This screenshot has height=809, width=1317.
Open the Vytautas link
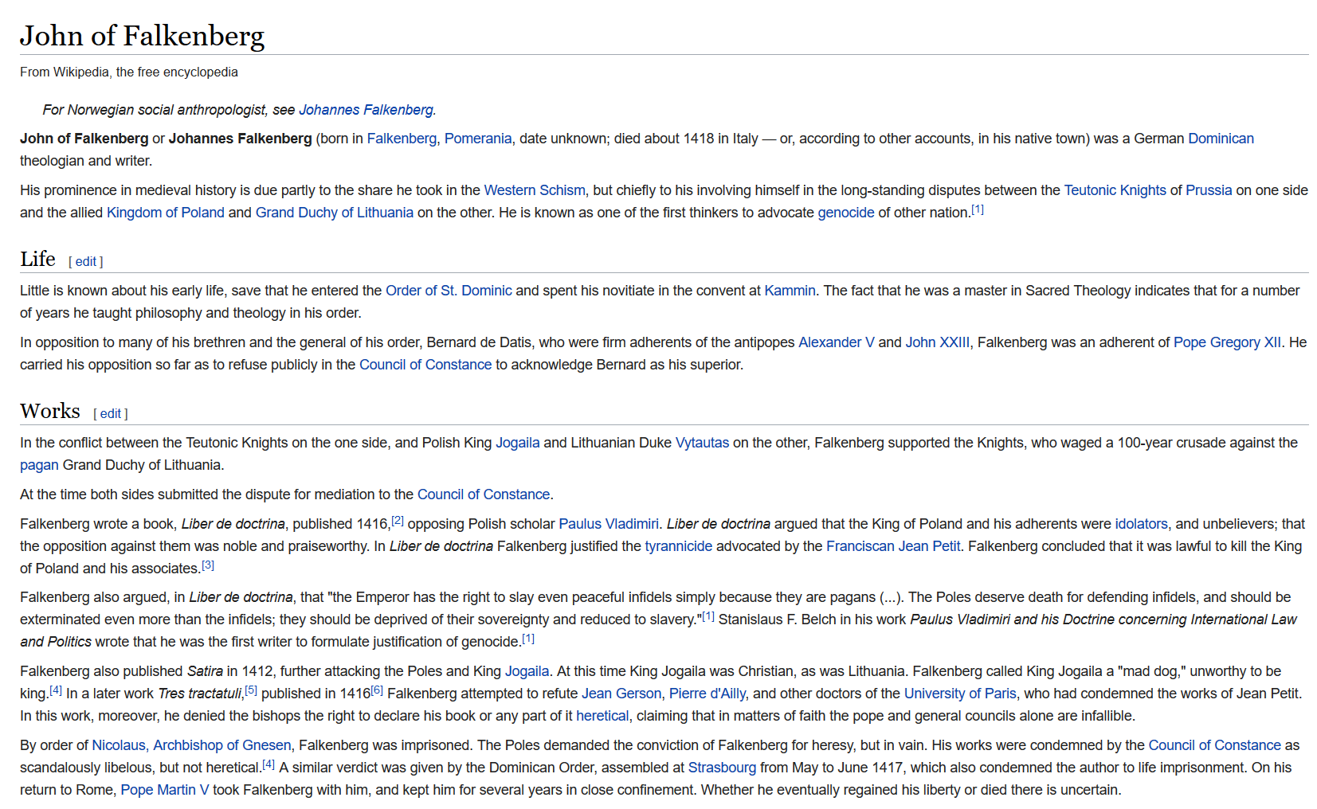click(x=702, y=443)
